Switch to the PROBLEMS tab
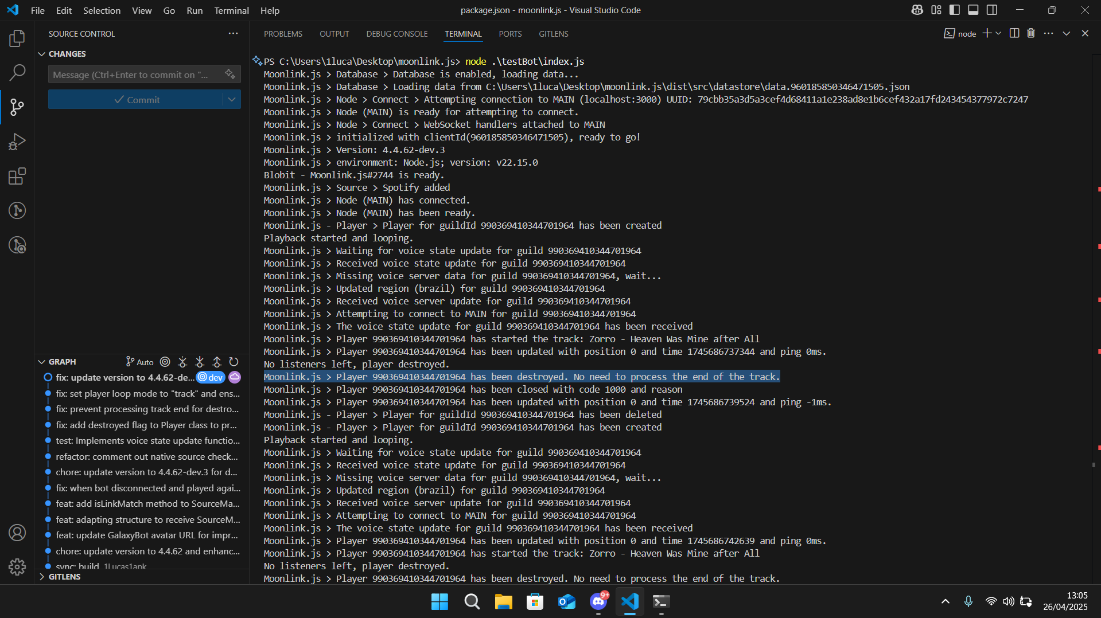Screen dimensions: 1101x618 pyautogui.click(x=283, y=34)
